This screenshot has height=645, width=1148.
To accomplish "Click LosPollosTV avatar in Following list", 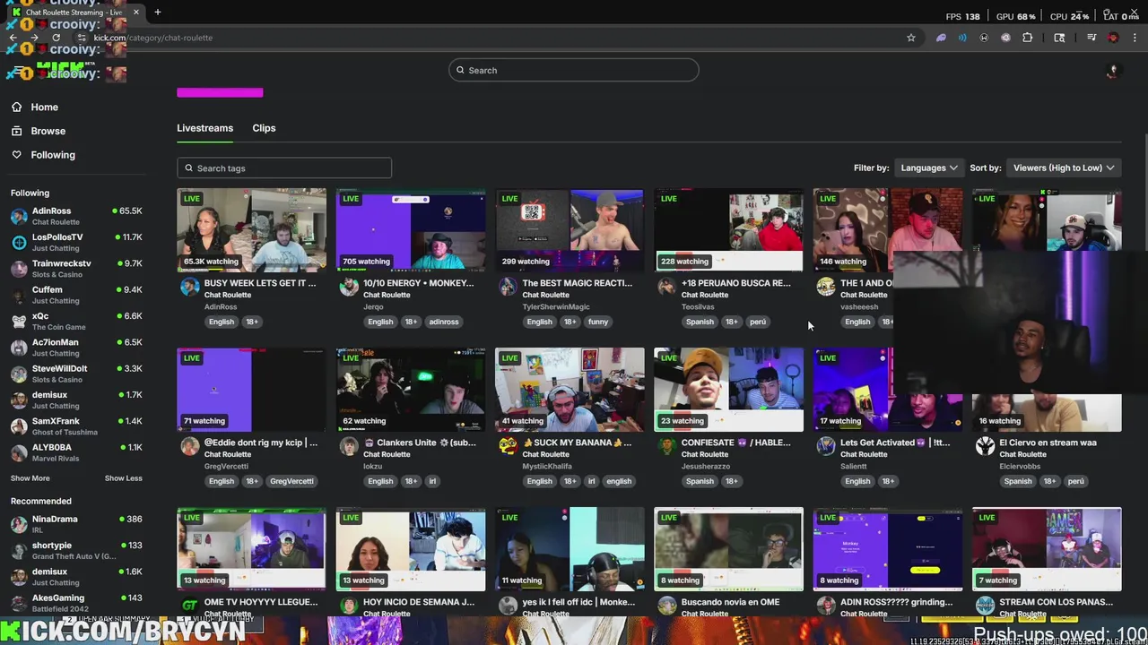I will 19,242.
